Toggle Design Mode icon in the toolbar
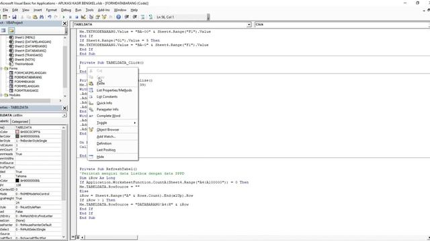Screen dimensions: 430x241 83,17
